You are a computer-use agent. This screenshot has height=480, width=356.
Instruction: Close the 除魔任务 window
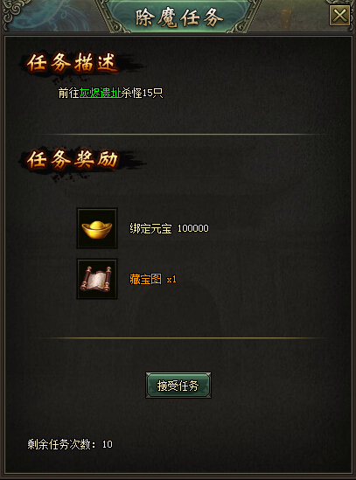coord(339,16)
